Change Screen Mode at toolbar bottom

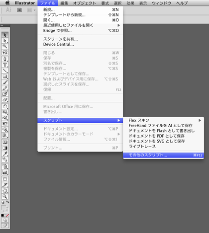(5, 226)
